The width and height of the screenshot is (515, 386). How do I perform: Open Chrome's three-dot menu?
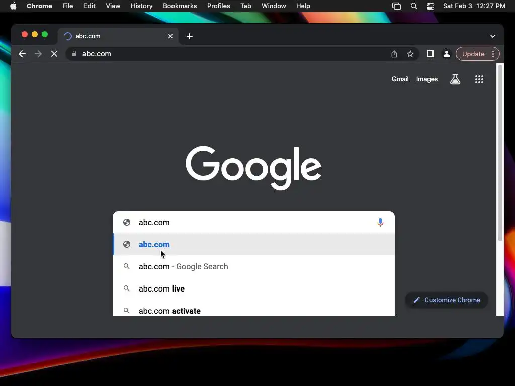click(x=493, y=54)
